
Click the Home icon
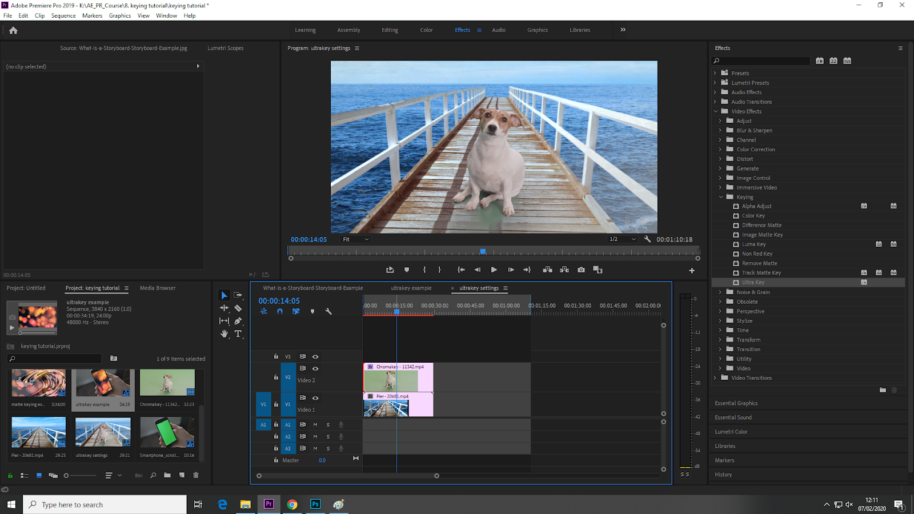tap(13, 30)
